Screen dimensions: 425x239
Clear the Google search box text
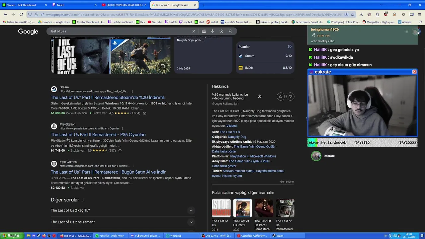tap(194, 31)
